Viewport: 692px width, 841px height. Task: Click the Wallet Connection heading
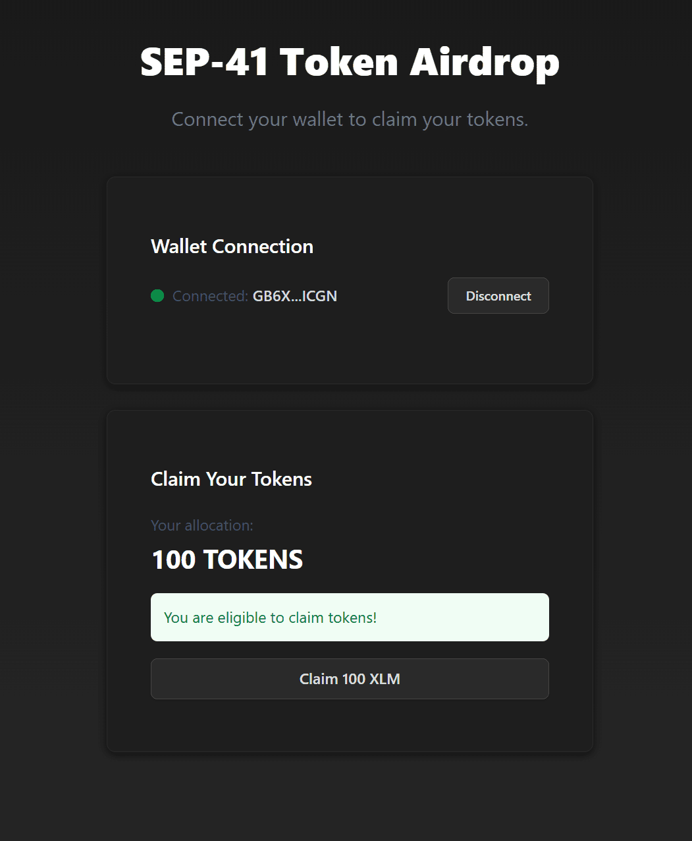(232, 246)
